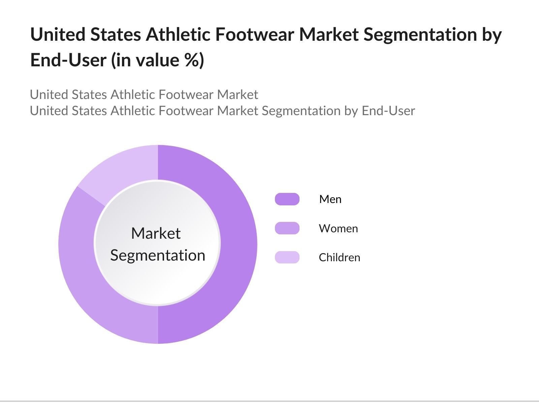Select the Women legend label
Image resolution: width=539 pixels, height=404 pixels.
(x=338, y=229)
